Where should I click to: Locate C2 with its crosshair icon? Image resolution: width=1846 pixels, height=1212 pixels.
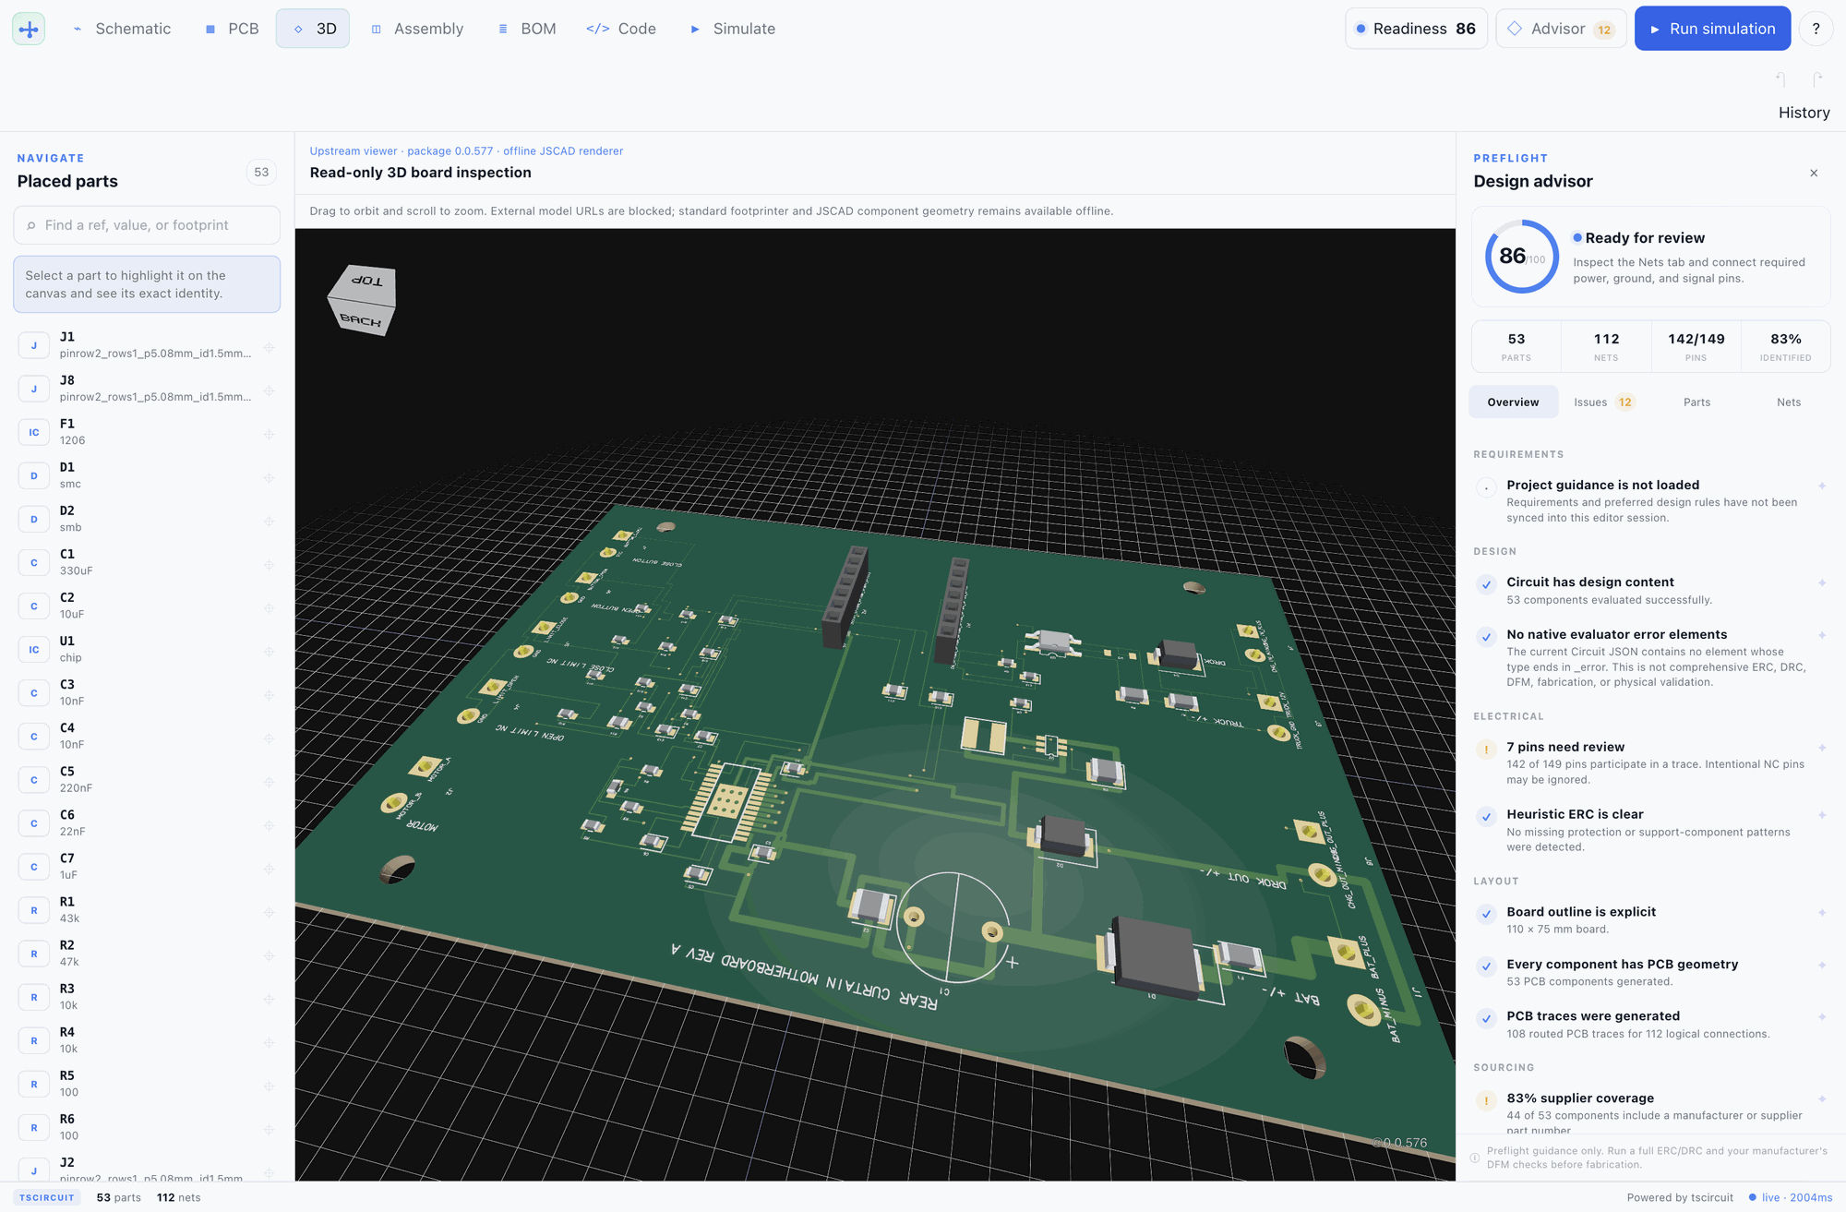269,608
